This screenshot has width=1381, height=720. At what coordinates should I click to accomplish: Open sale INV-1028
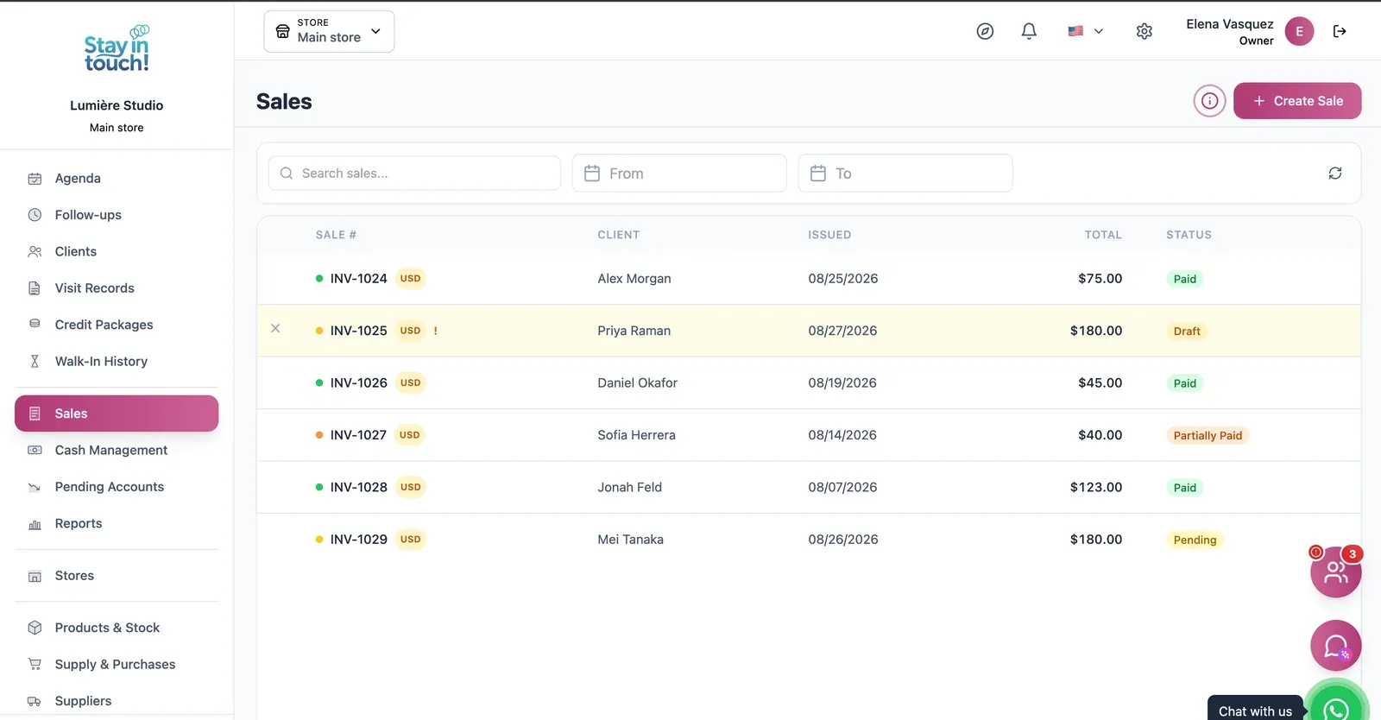tap(358, 487)
